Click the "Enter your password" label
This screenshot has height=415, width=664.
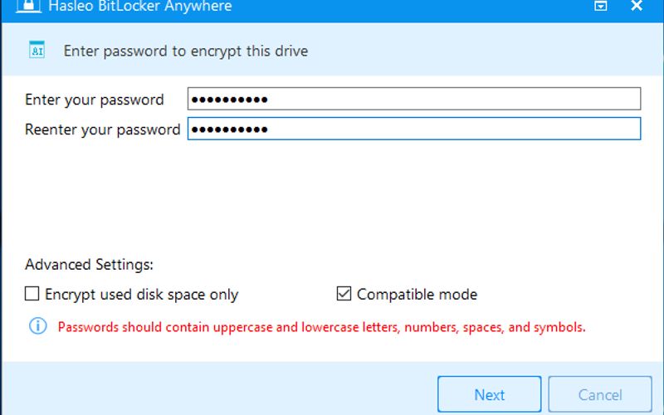click(x=94, y=100)
